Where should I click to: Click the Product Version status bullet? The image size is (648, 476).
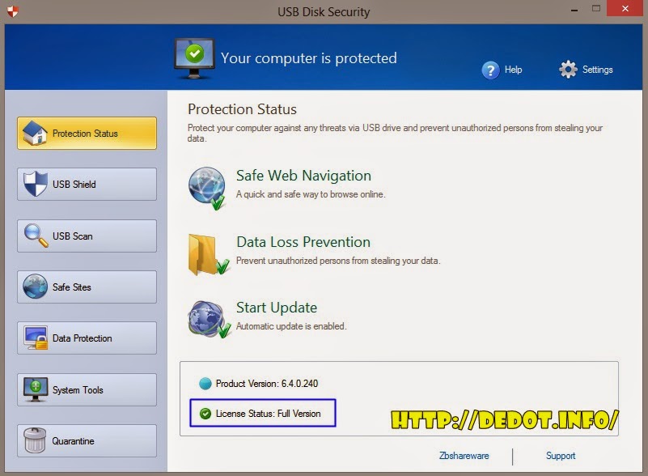pos(206,383)
